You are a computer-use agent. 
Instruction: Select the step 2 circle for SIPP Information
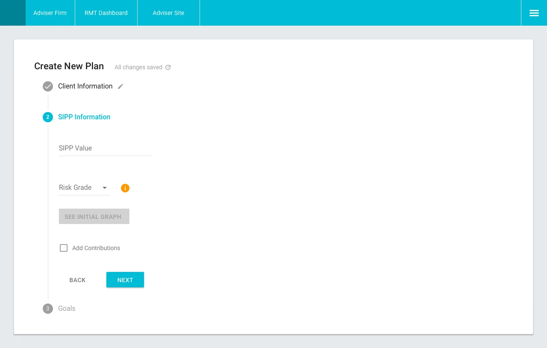(48, 117)
